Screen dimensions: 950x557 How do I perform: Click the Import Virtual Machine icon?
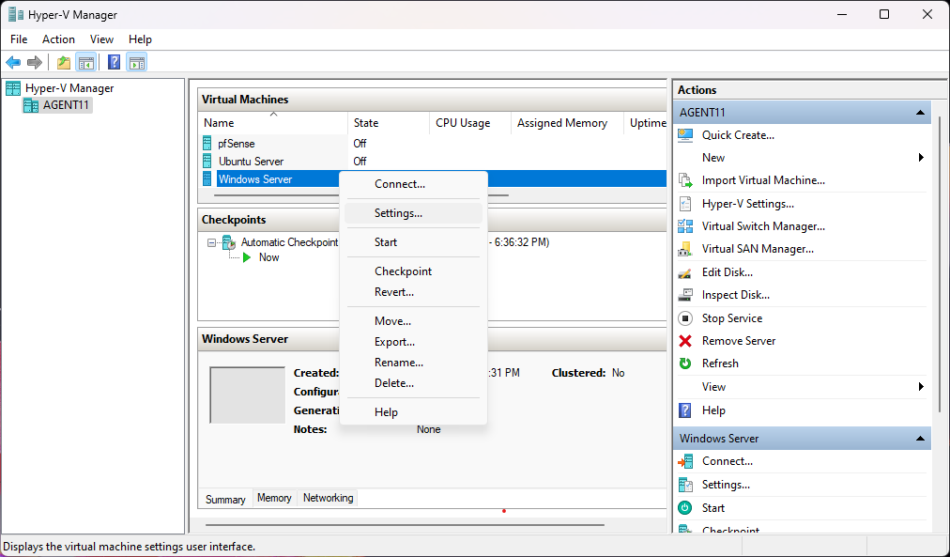tap(685, 180)
